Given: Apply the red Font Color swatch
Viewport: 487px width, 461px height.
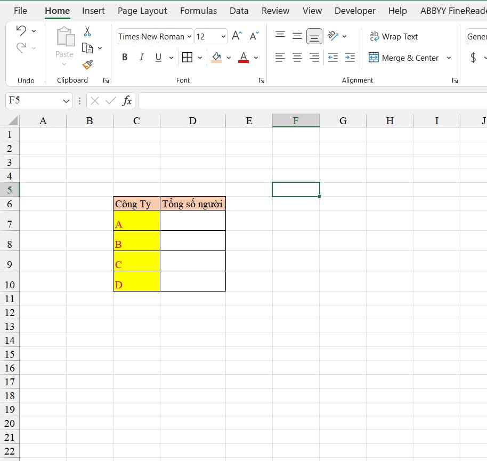Looking at the screenshot, I should pos(243,58).
